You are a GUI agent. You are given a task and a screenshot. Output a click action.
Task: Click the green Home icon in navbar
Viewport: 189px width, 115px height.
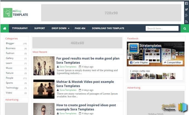[4, 28]
